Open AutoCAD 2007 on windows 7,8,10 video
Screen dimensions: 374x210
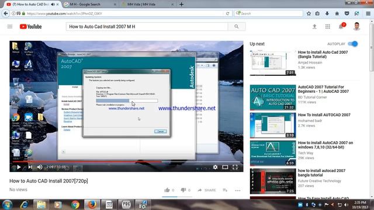[x=325, y=145]
